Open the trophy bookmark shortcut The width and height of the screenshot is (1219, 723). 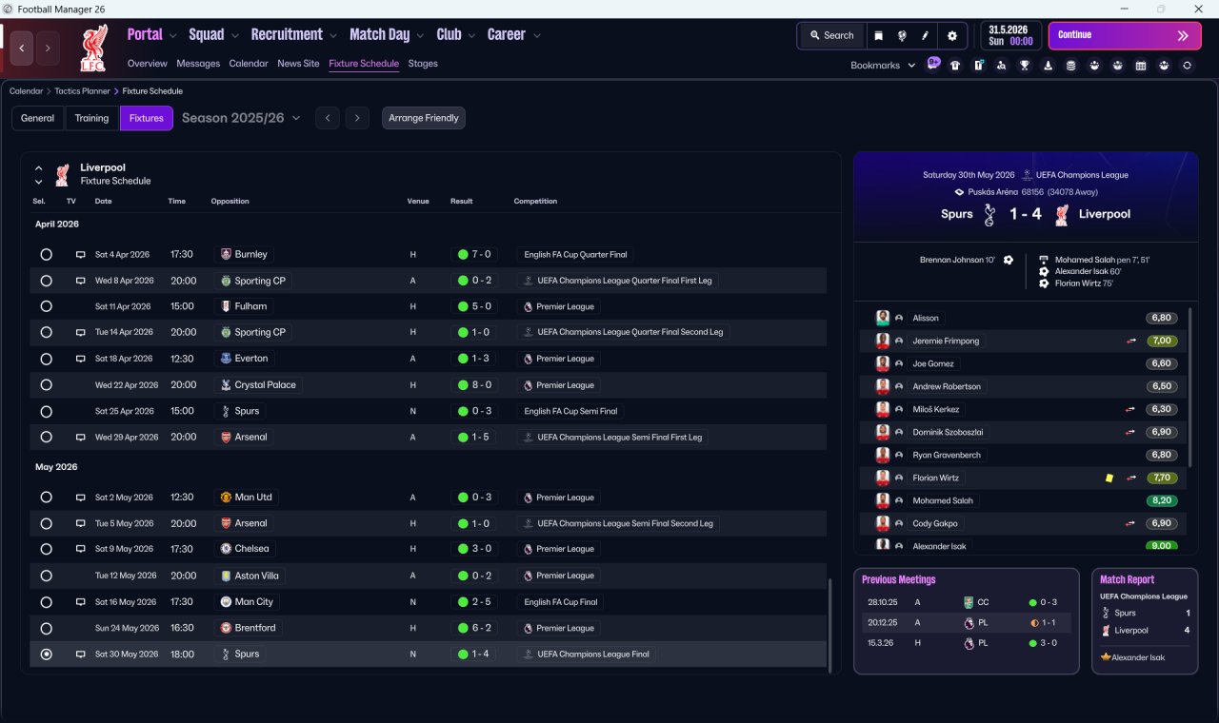pos(1025,66)
